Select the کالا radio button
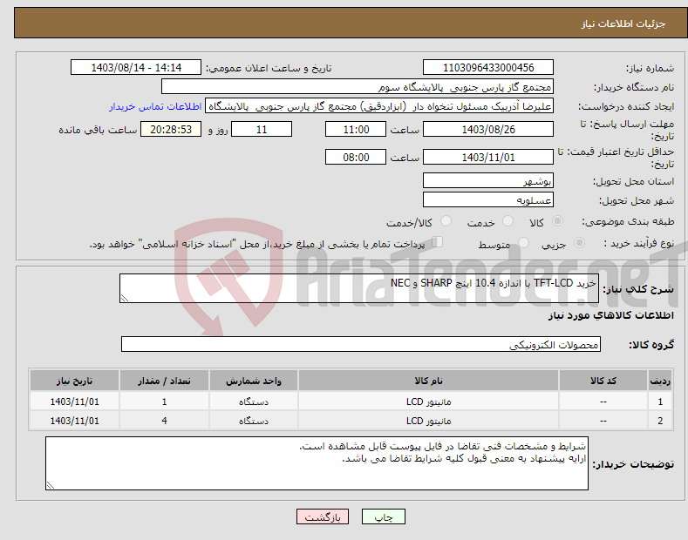688x540 pixels. [557, 221]
